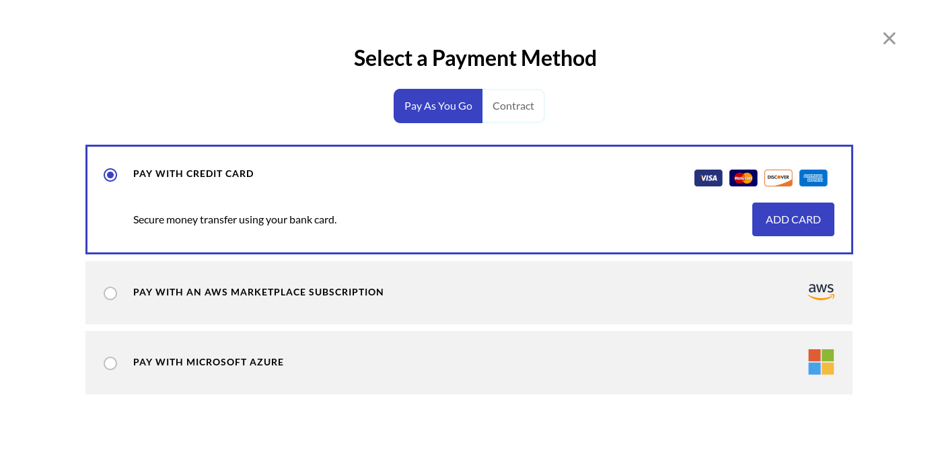Click the credit card description text
This screenshot has height=463, width=938.
pos(234,219)
